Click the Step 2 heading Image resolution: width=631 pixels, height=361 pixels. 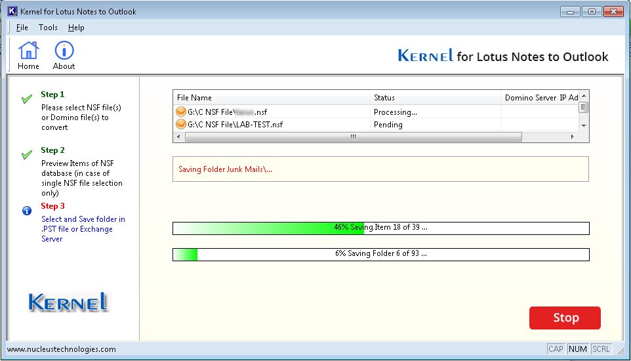pos(52,150)
